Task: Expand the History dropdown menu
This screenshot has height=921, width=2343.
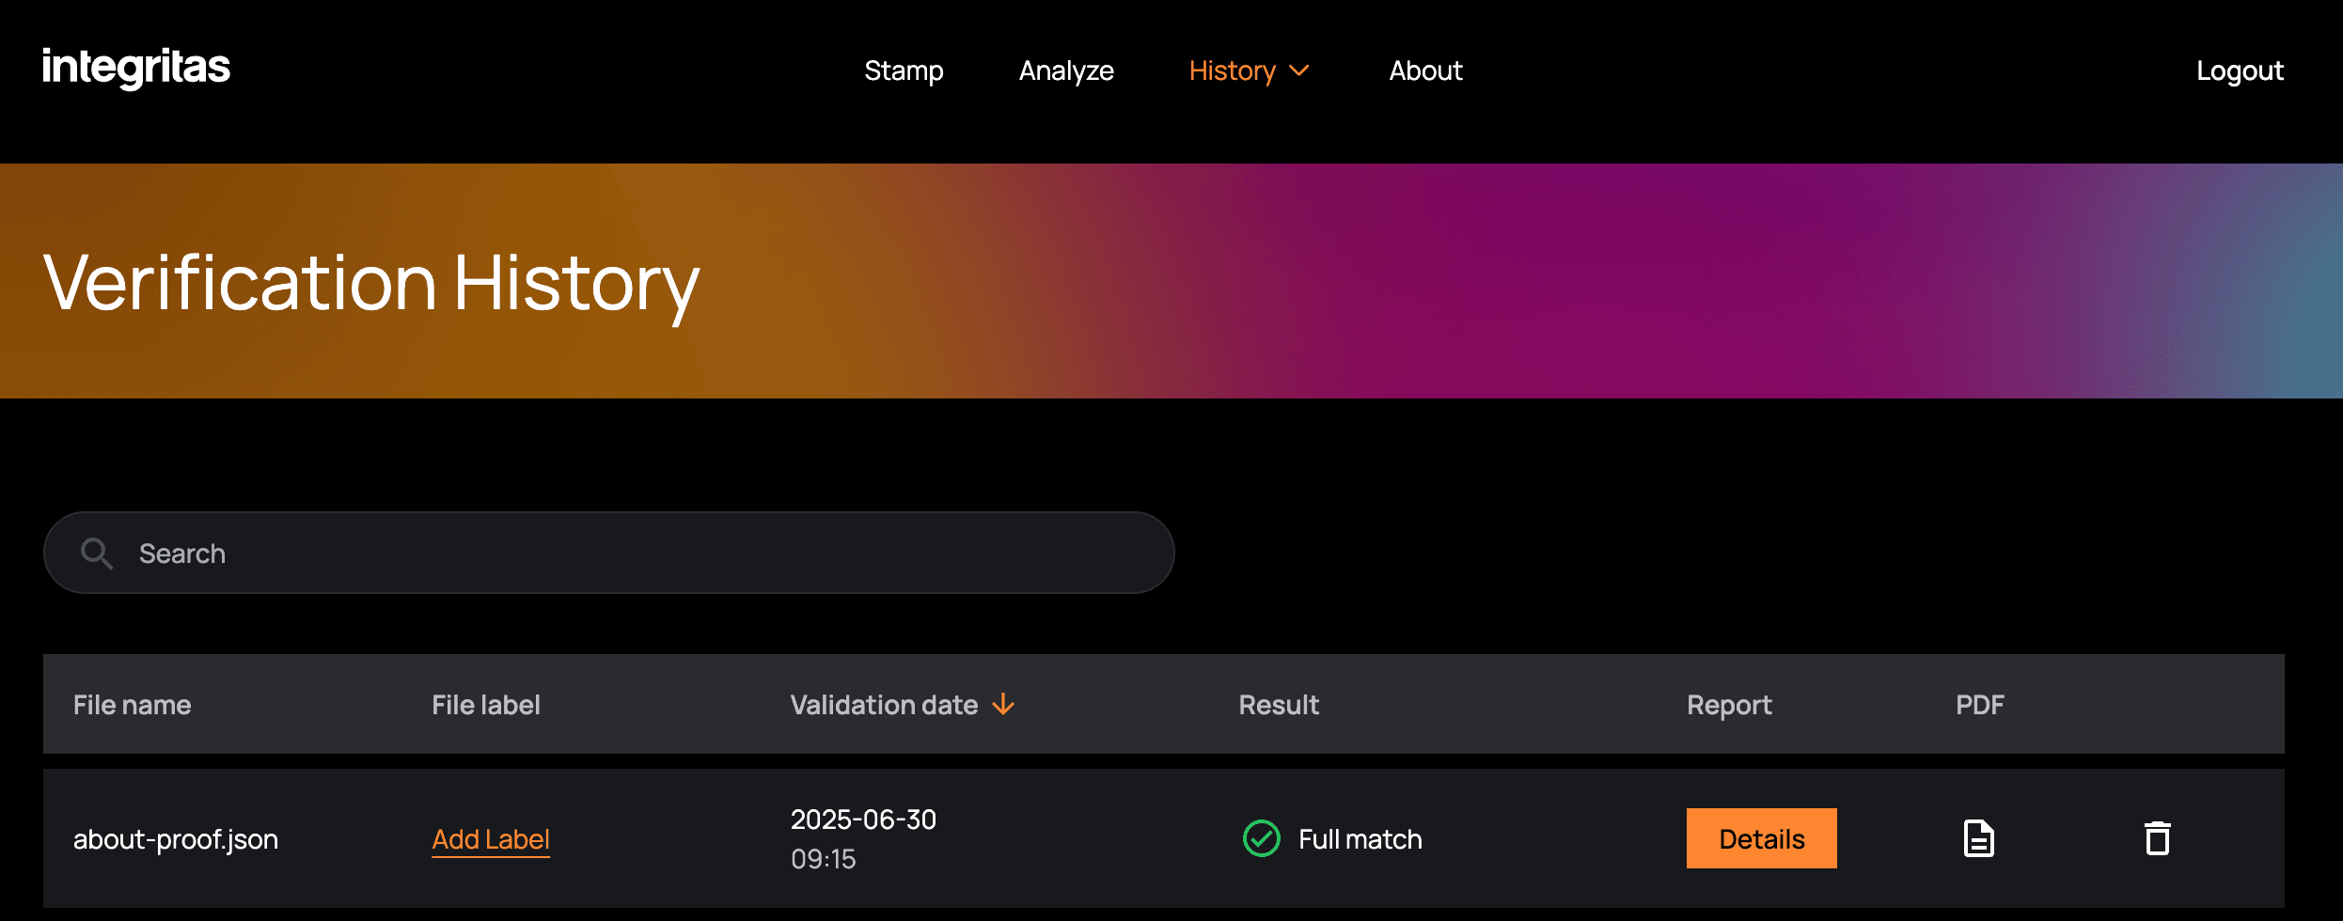Action: coord(1233,70)
